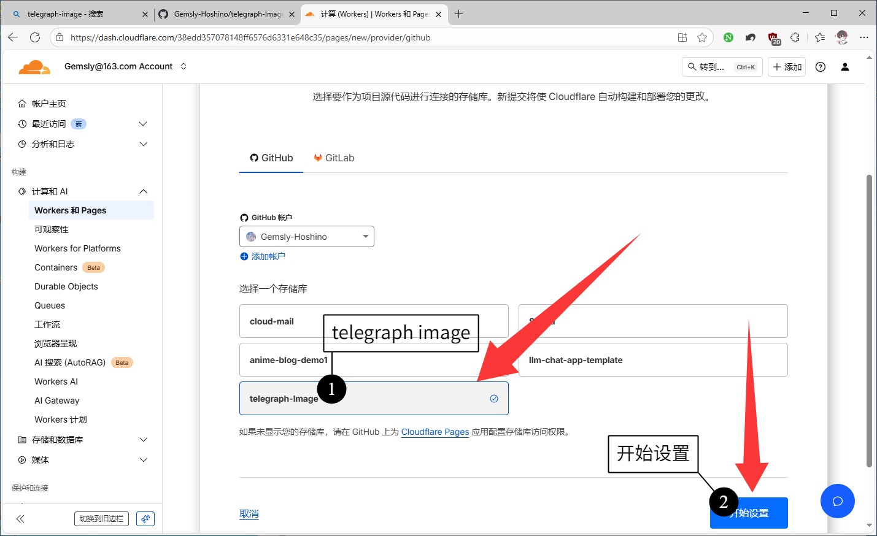Viewport: 877px width, 536px height.
Task: Open Workers AI in the sidebar
Action: [56, 381]
